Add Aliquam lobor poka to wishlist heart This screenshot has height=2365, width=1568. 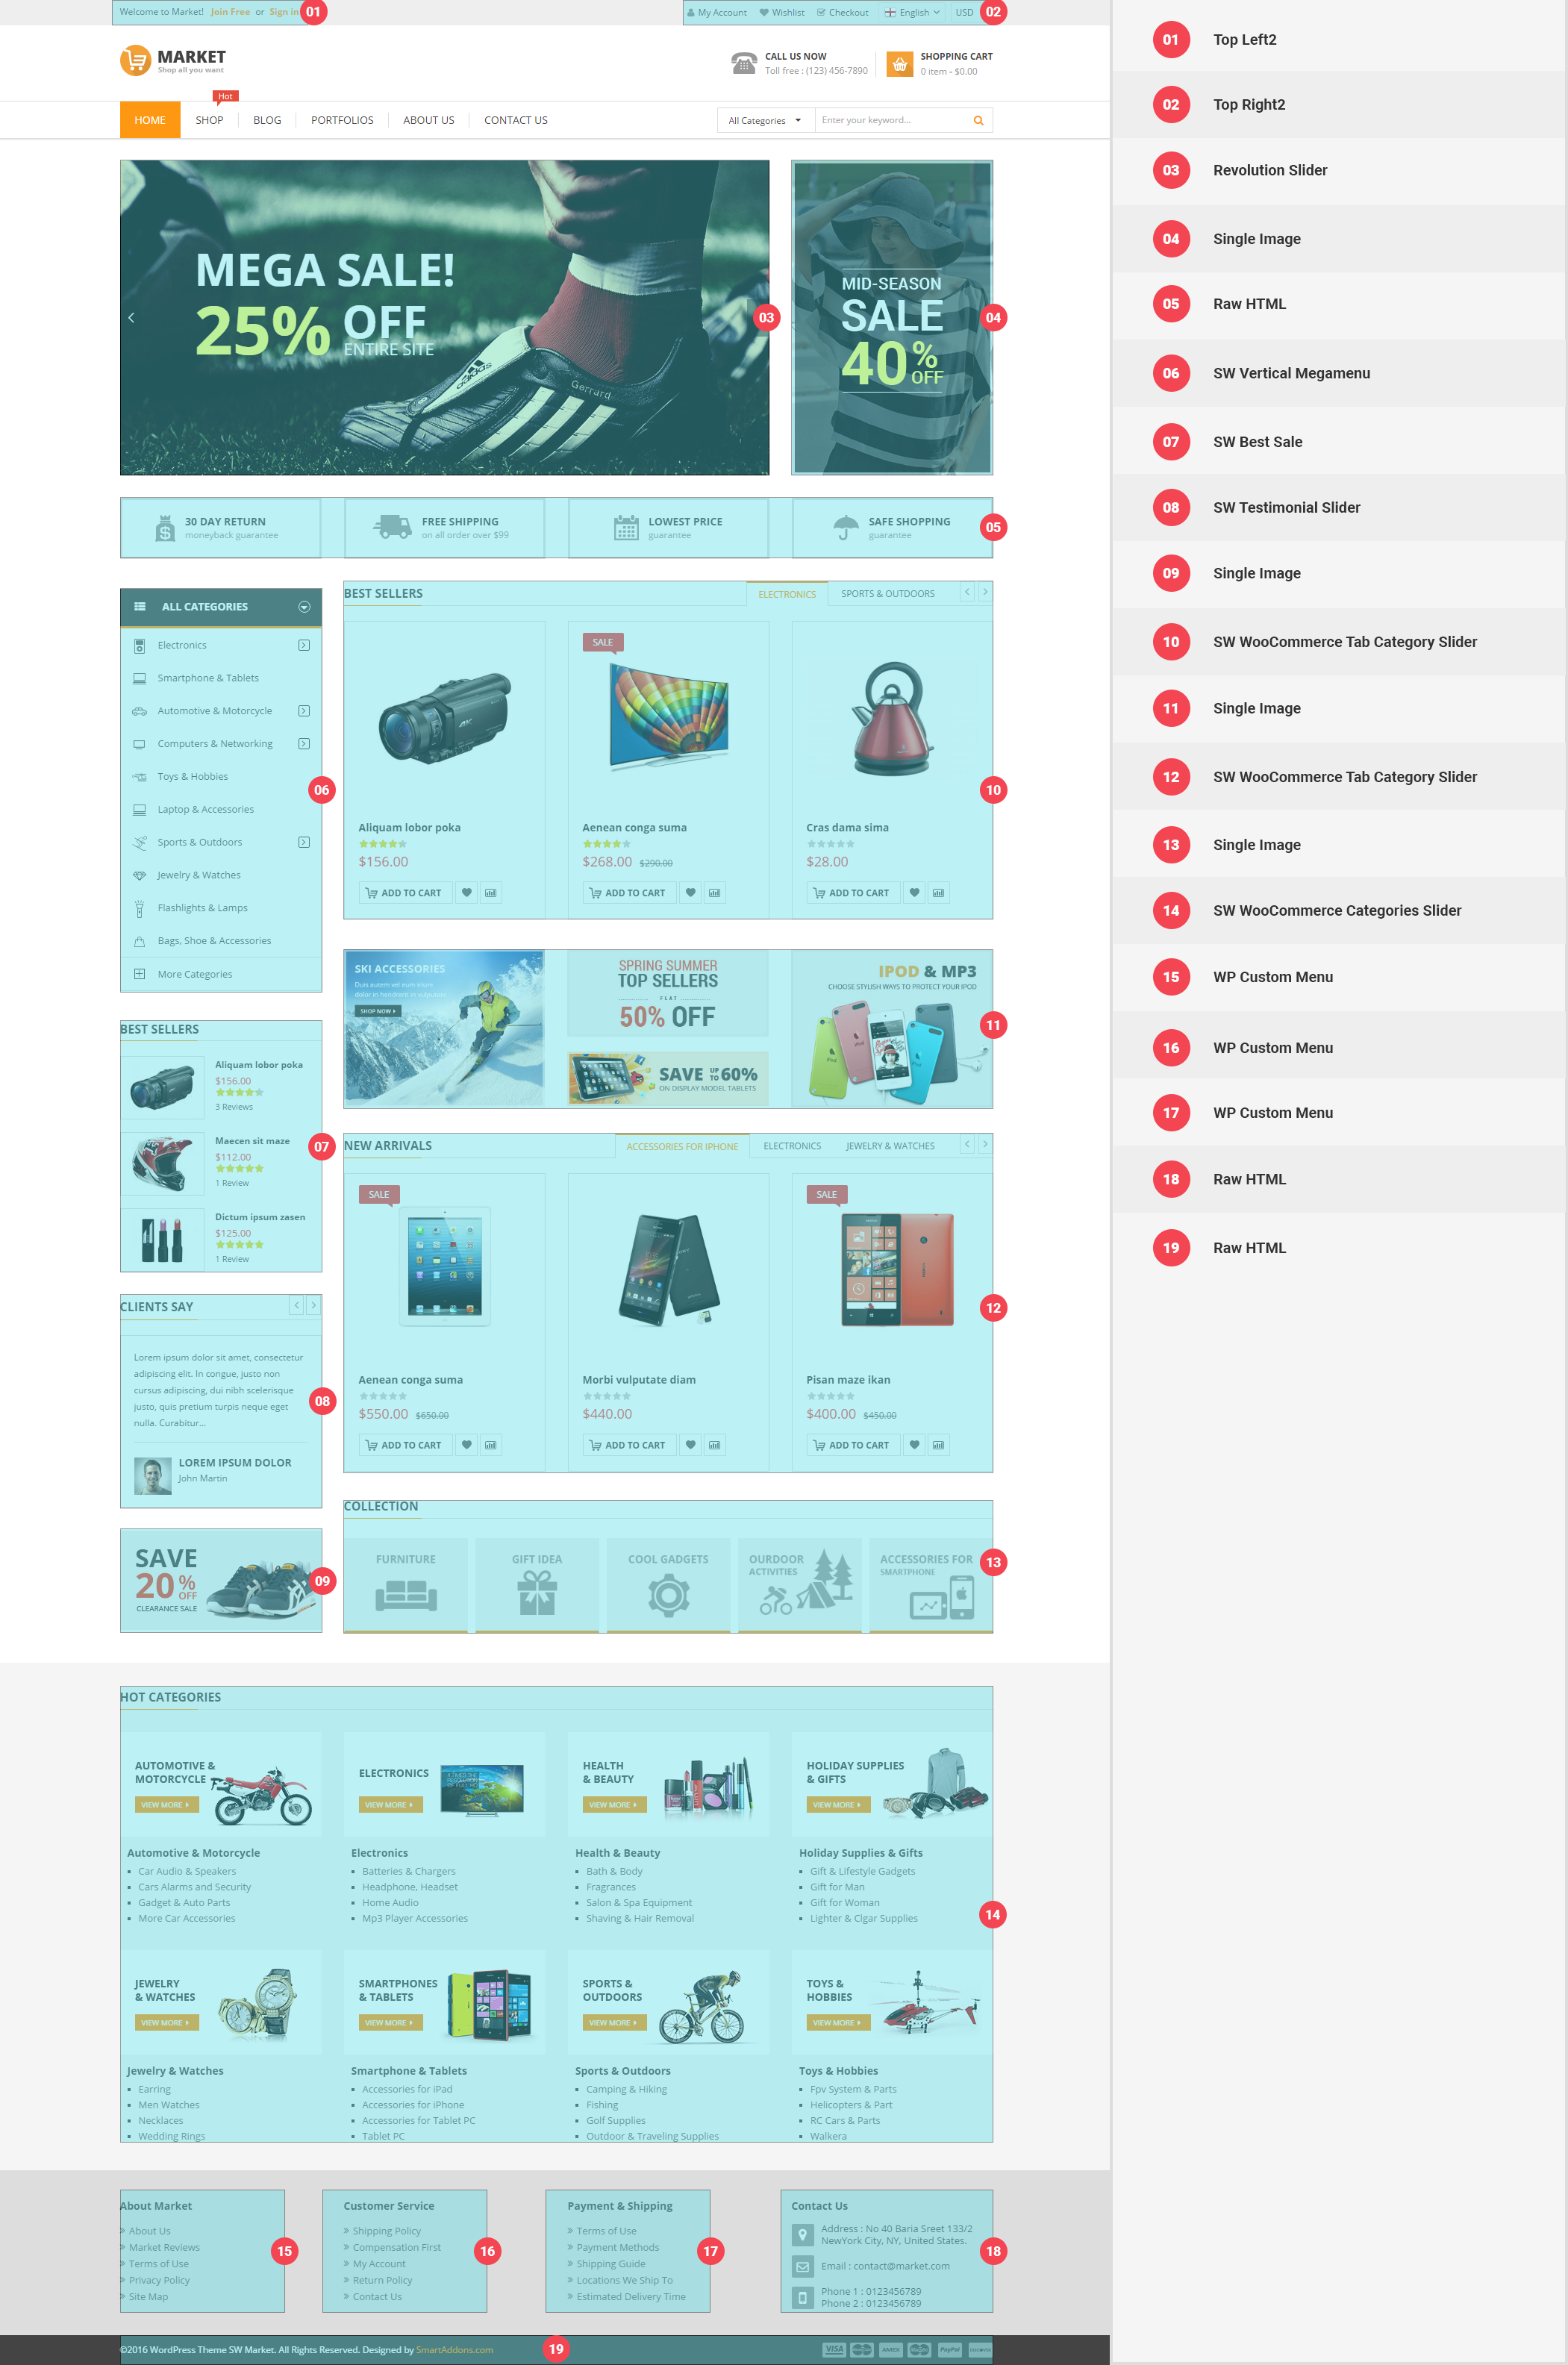click(466, 893)
